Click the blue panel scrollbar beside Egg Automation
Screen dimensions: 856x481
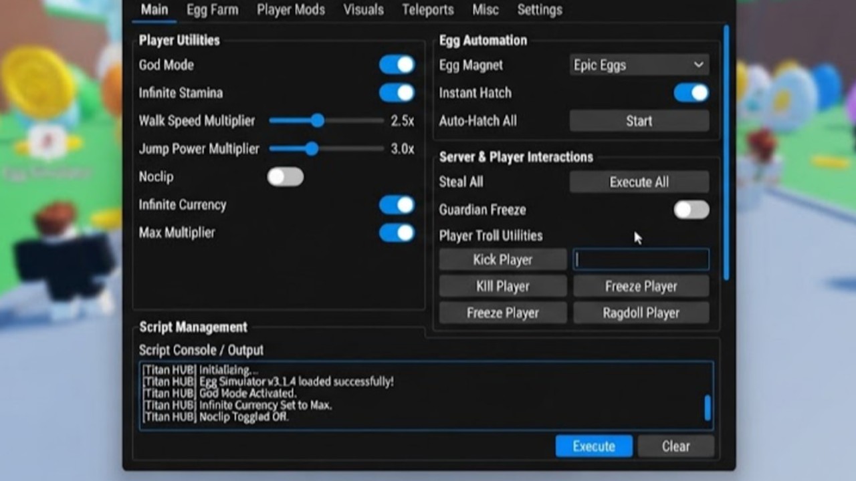[x=726, y=152]
